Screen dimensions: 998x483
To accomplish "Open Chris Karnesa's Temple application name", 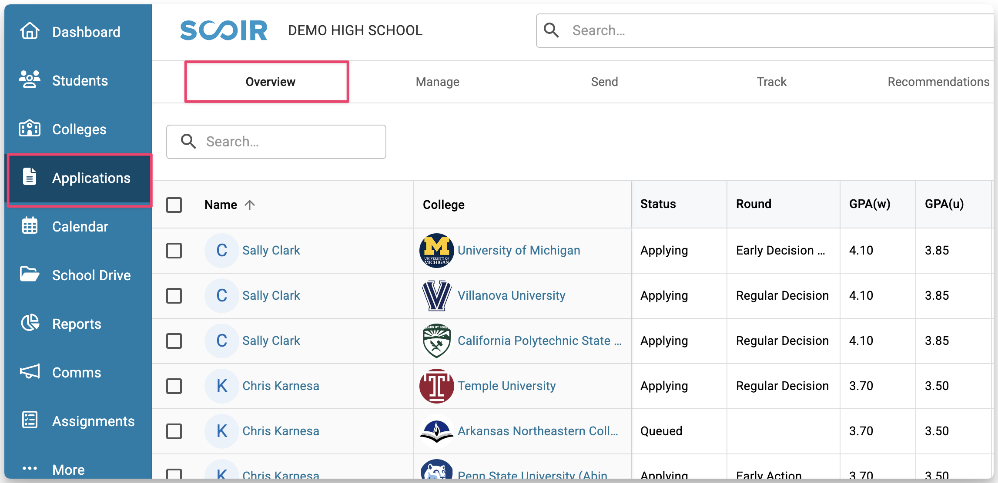I will 281,386.
